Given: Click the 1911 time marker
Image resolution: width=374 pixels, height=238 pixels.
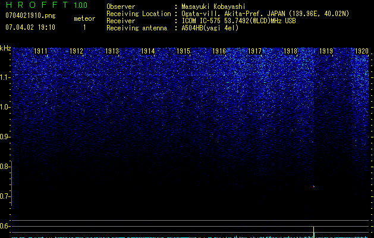Looking at the screenshot, I should click(x=40, y=51).
